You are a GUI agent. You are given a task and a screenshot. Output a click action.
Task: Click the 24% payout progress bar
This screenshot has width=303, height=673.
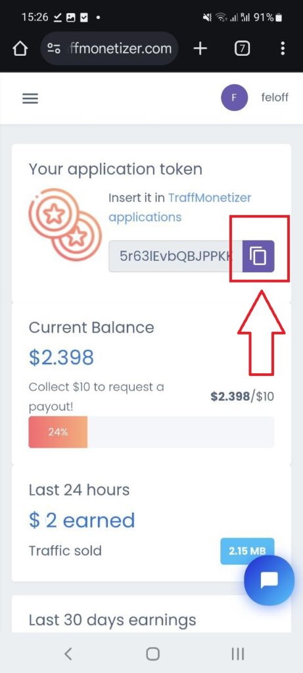coord(151,432)
